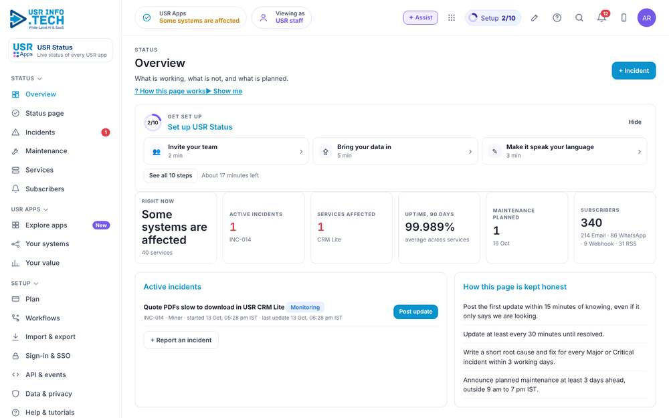The height and width of the screenshot is (418, 669).
Task: Open the Uptime 99.989% card
Action: click(439, 228)
